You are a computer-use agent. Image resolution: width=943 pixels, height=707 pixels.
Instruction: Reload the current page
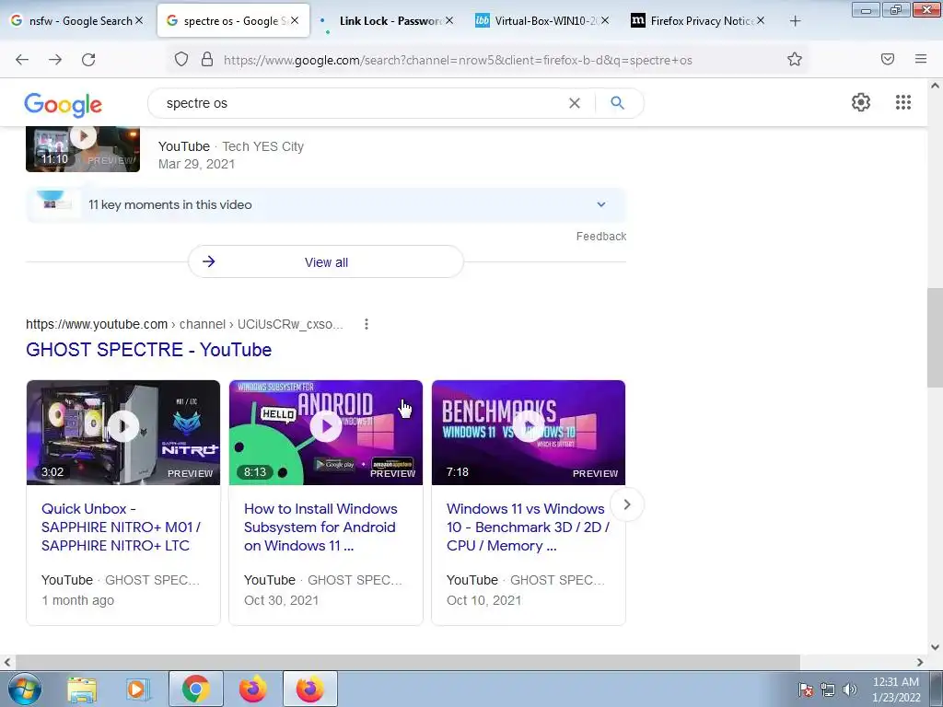click(x=88, y=60)
